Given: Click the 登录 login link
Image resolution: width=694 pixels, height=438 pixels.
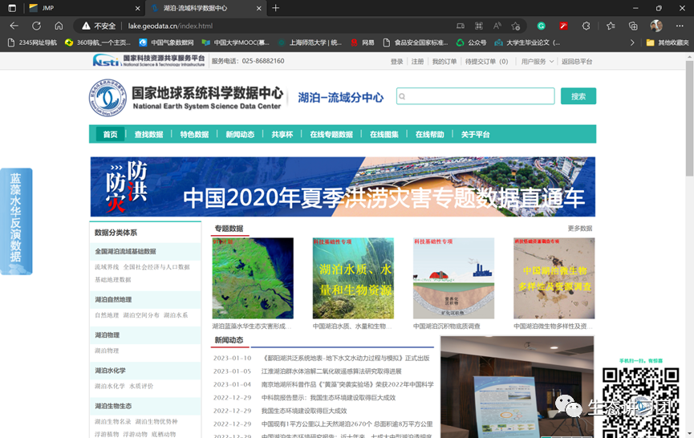Looking at the screenshot, I should click(x=396, y=62).
